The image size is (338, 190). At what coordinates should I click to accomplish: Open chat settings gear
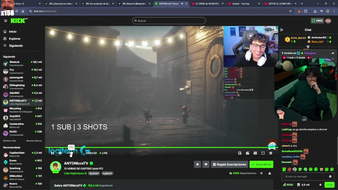pos(320,185)
